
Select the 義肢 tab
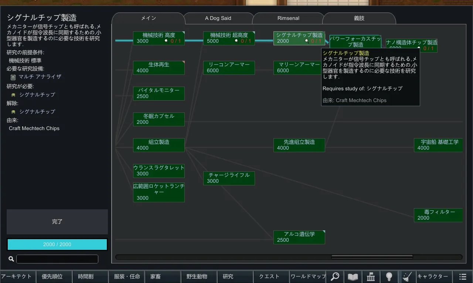click(x=359, y=18)
